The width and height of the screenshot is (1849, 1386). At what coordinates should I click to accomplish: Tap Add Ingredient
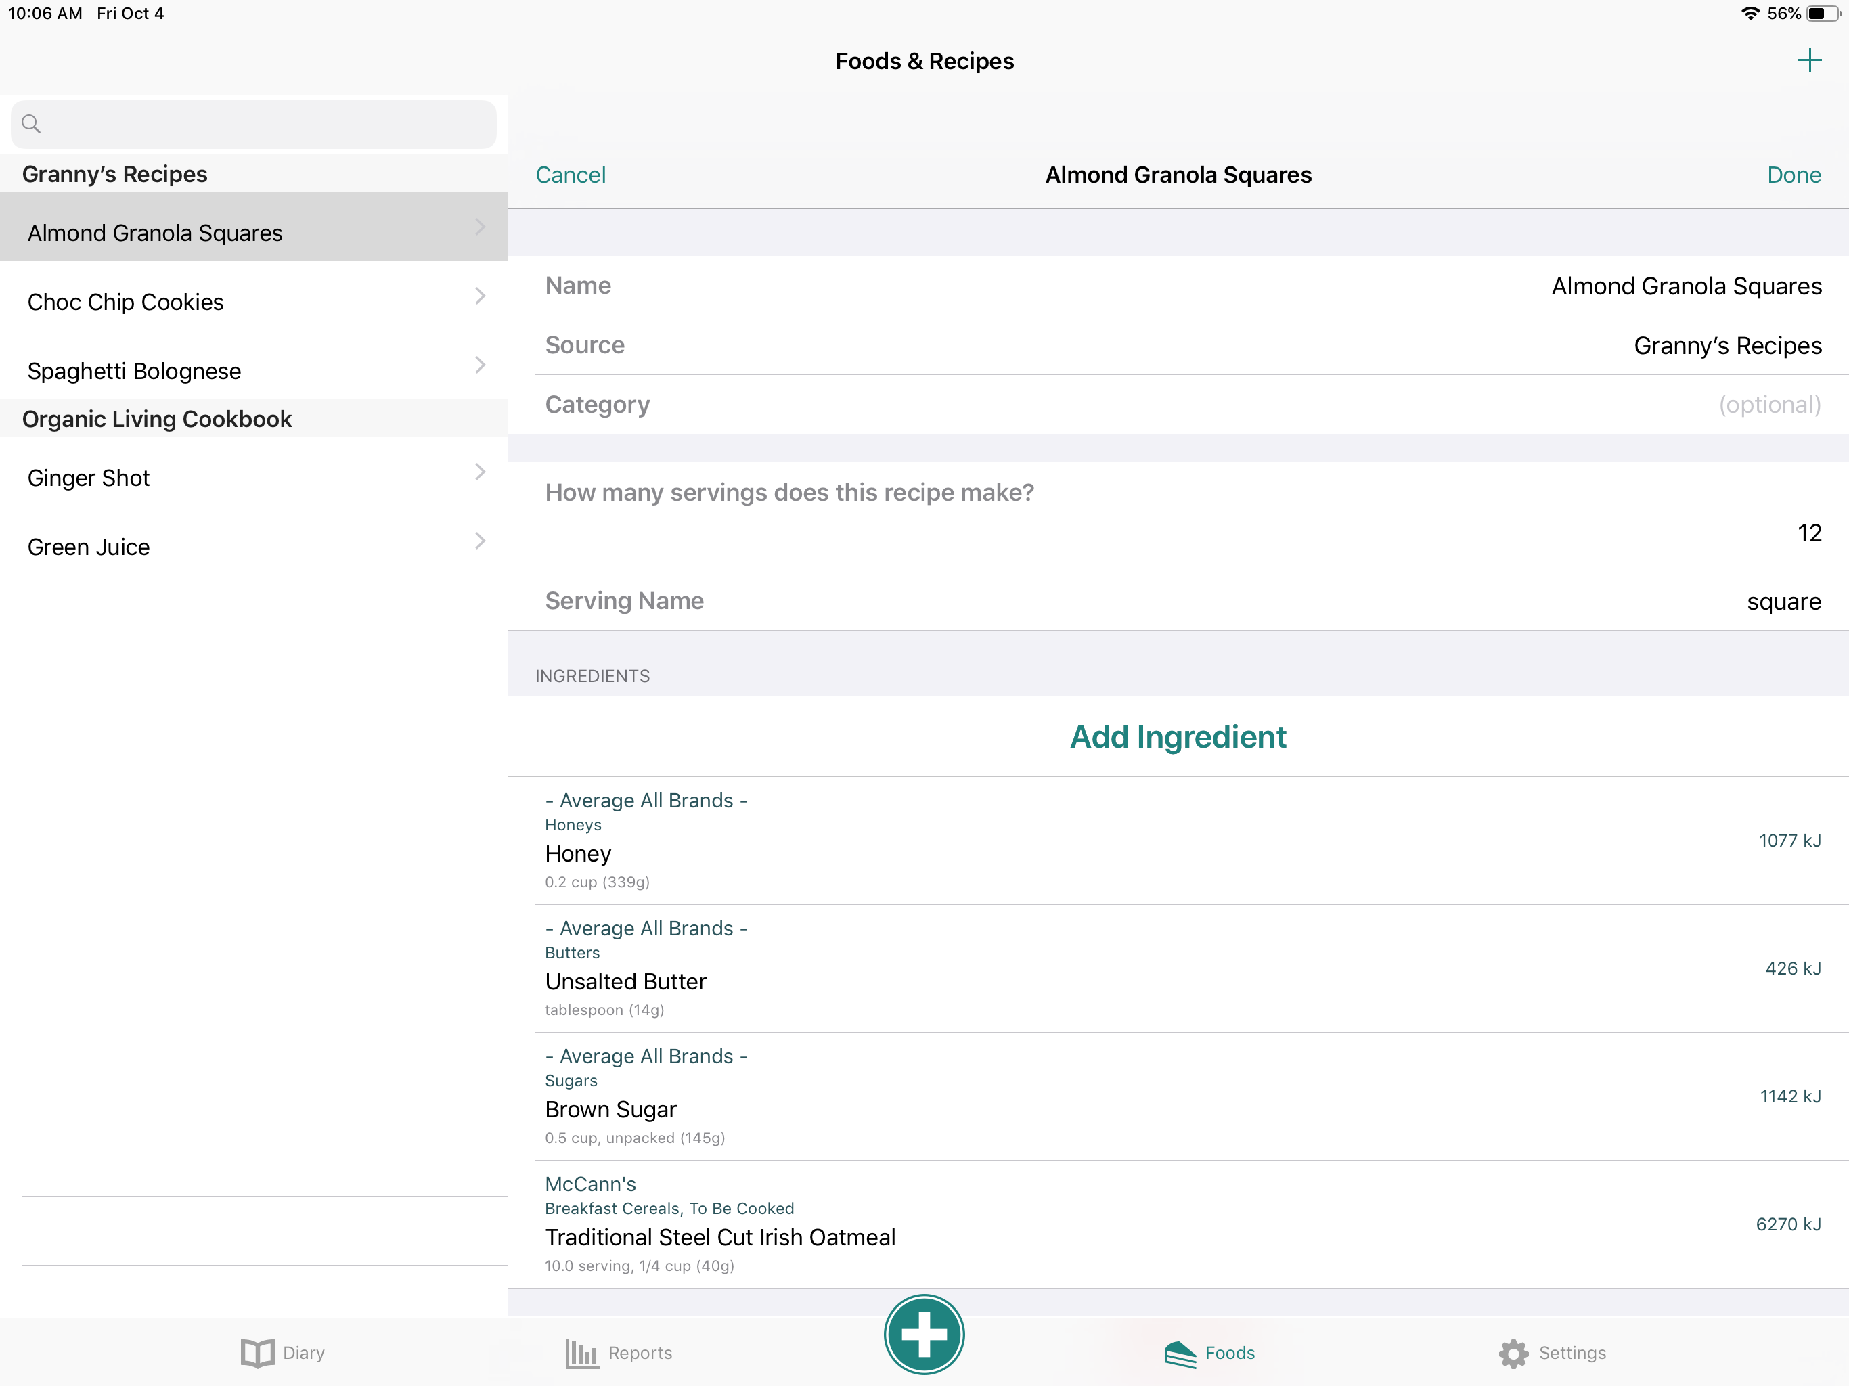(1178, 736)
